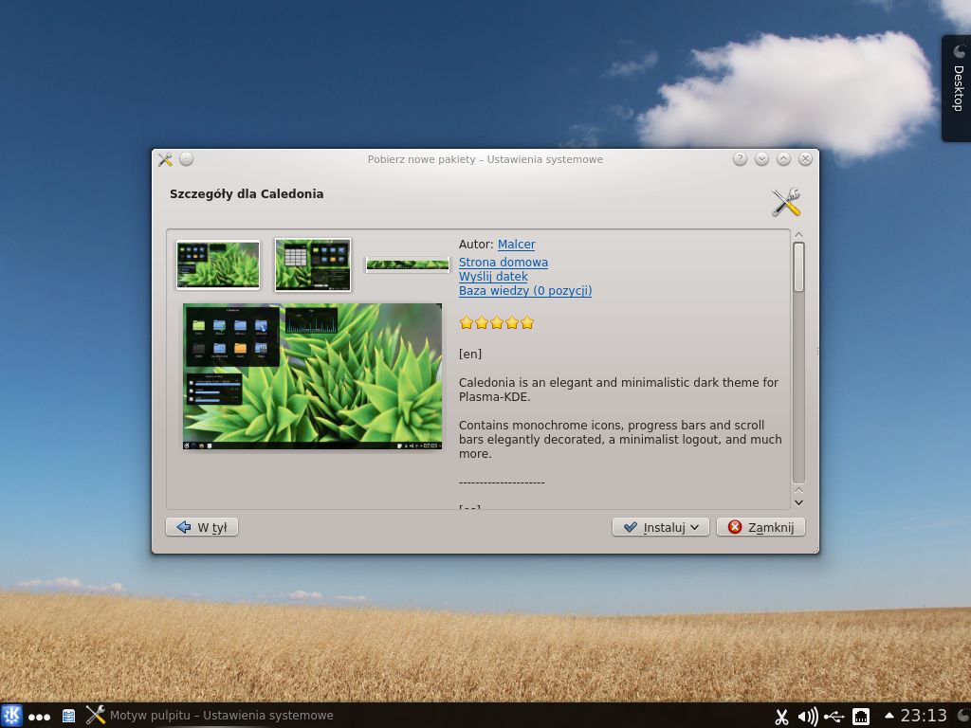Switch to Motyw pulpitu taskbar entry
The height and width of the screenshot is (728, 971).
(210, 715)
